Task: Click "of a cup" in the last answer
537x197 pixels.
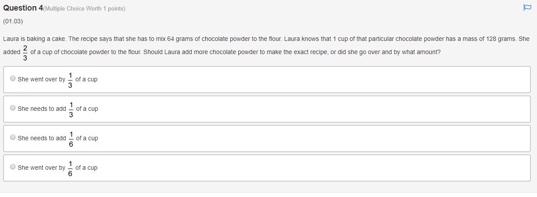Action: tap(86, 168)
